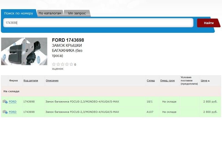
Task: Click the description text in the A107 row
Action: pos(82,112)
